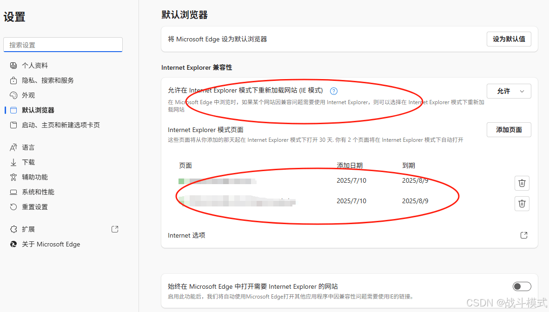The height and width of the screenshot is (312, 549).
Task: Click the browser window icon beside 默认浏览器
Action: (x=13, y=110)
